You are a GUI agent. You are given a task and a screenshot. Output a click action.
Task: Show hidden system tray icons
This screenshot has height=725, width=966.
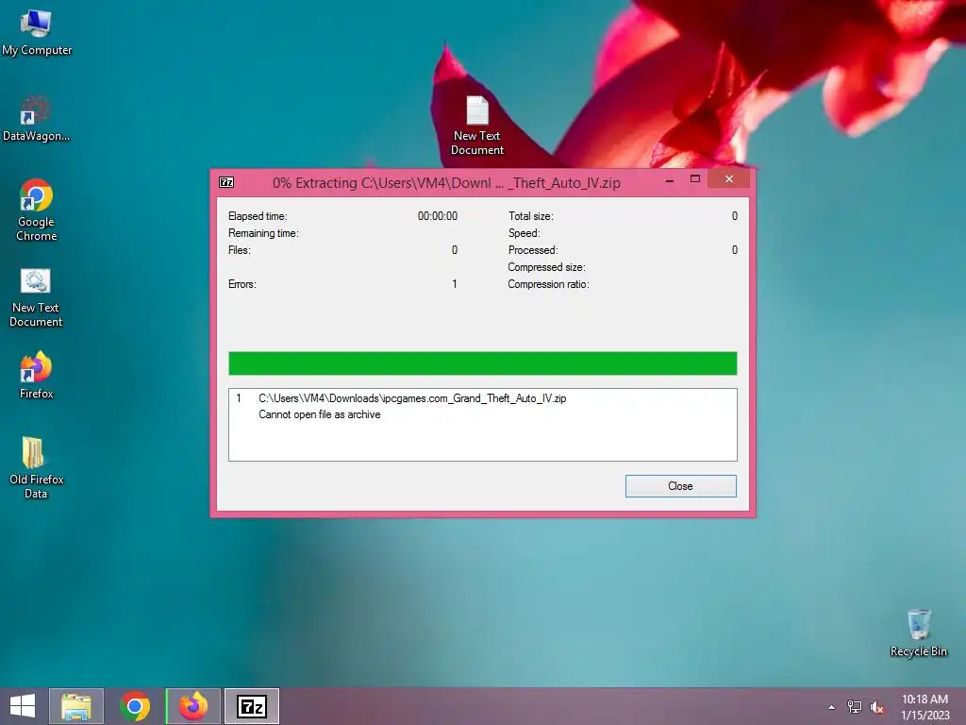[x=832, y=707]
